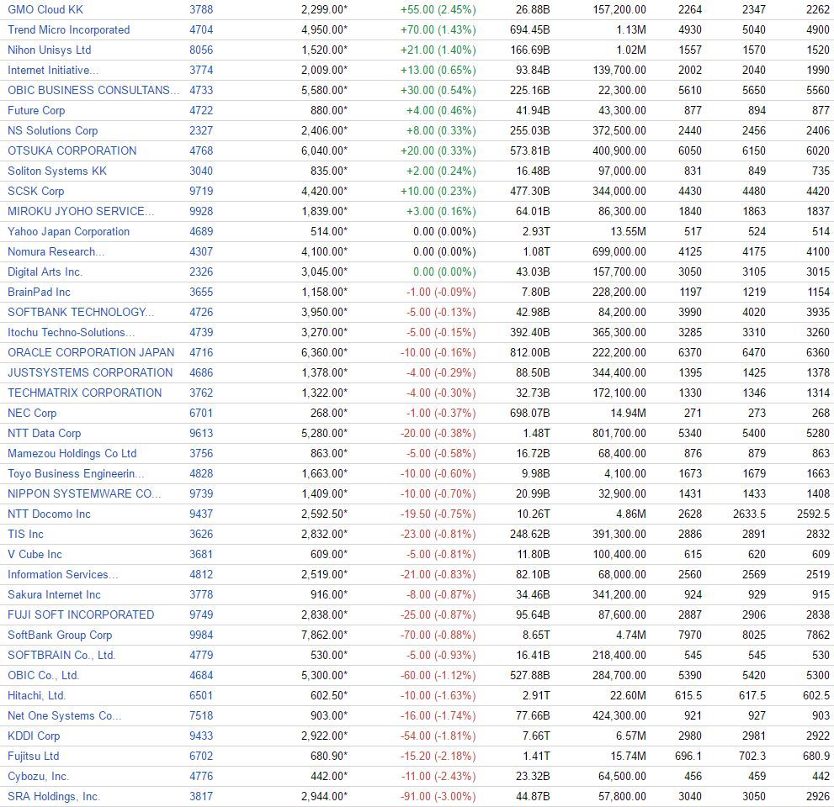
Task: Open Digital Arts Inc. link
Action: [45, 272]
